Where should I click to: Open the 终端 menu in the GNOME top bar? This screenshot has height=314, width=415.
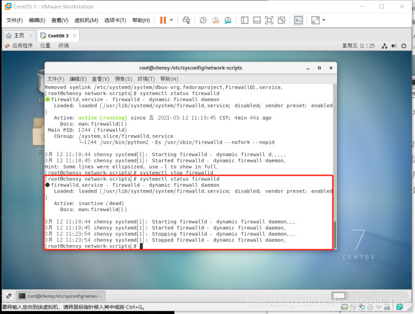coord(64,45)
